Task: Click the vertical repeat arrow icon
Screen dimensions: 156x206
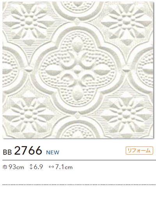Action: 31,167
